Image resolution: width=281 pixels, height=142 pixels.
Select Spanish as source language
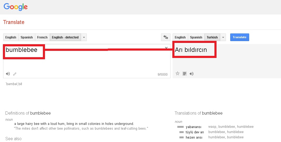click(x=27, y=37)
